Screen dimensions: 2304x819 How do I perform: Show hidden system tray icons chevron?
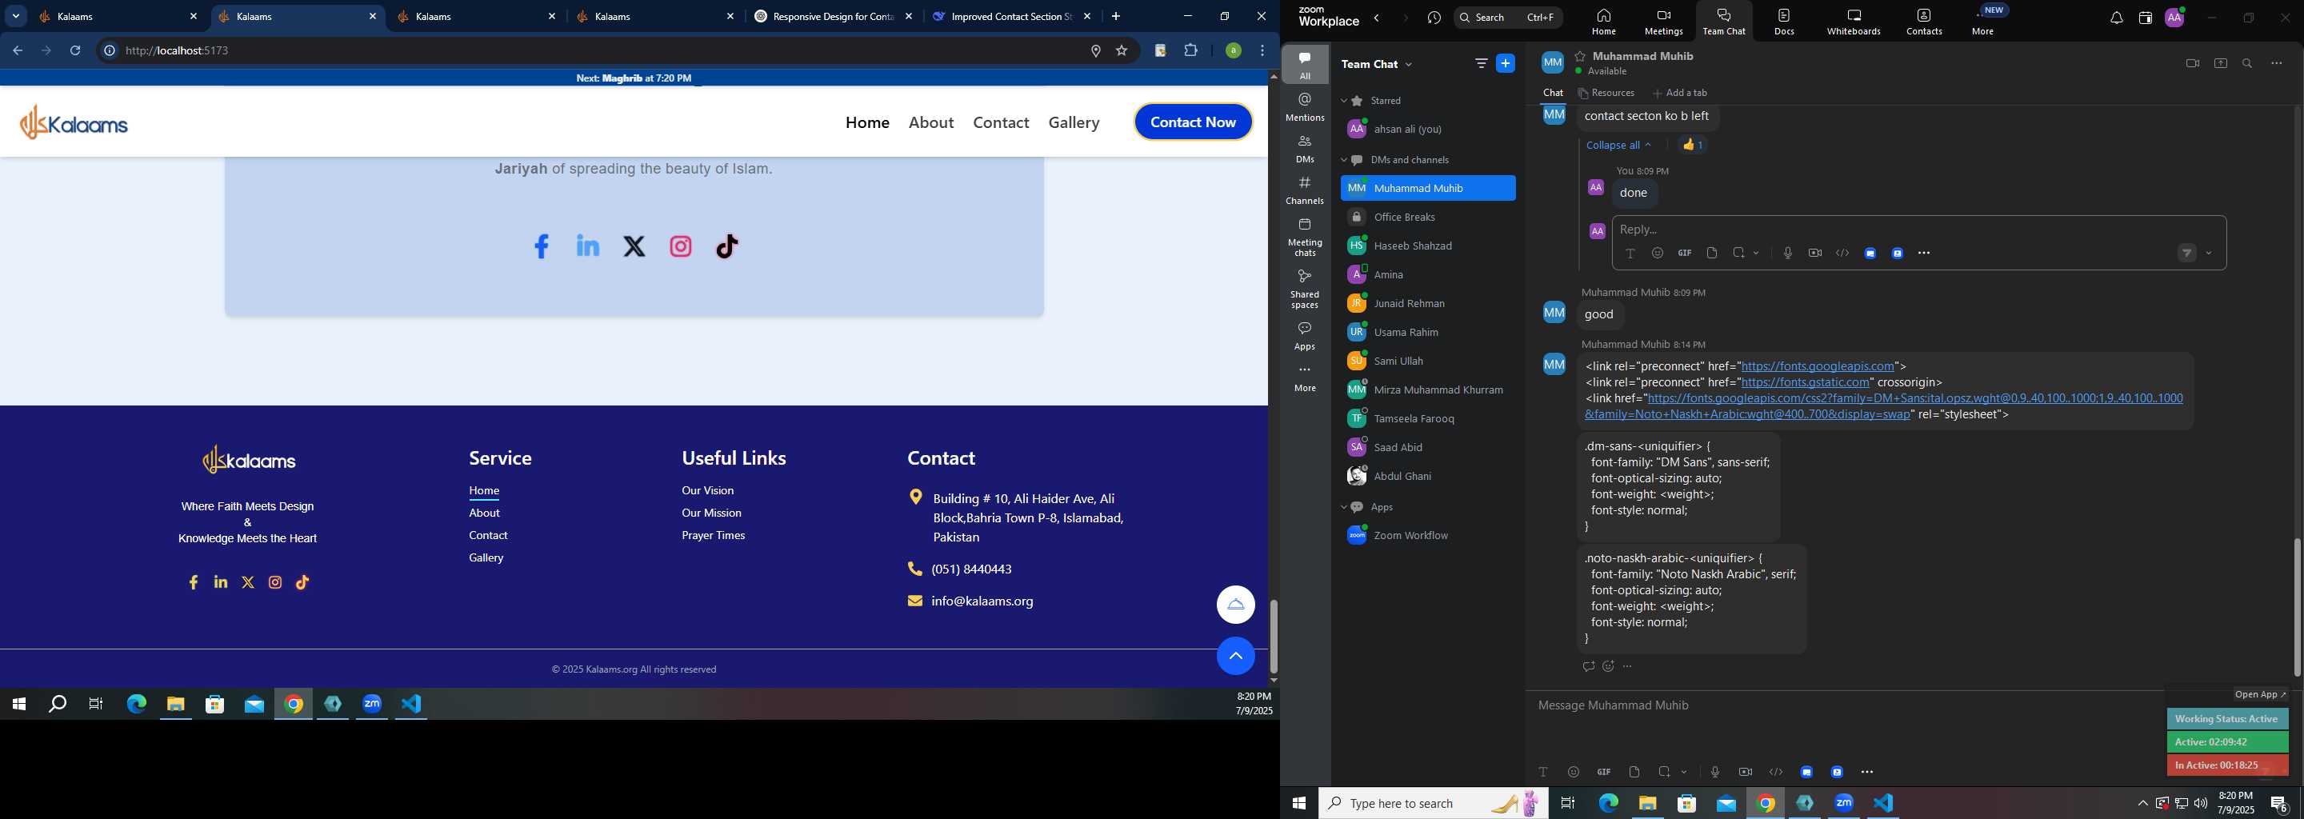coord(2142,803)
